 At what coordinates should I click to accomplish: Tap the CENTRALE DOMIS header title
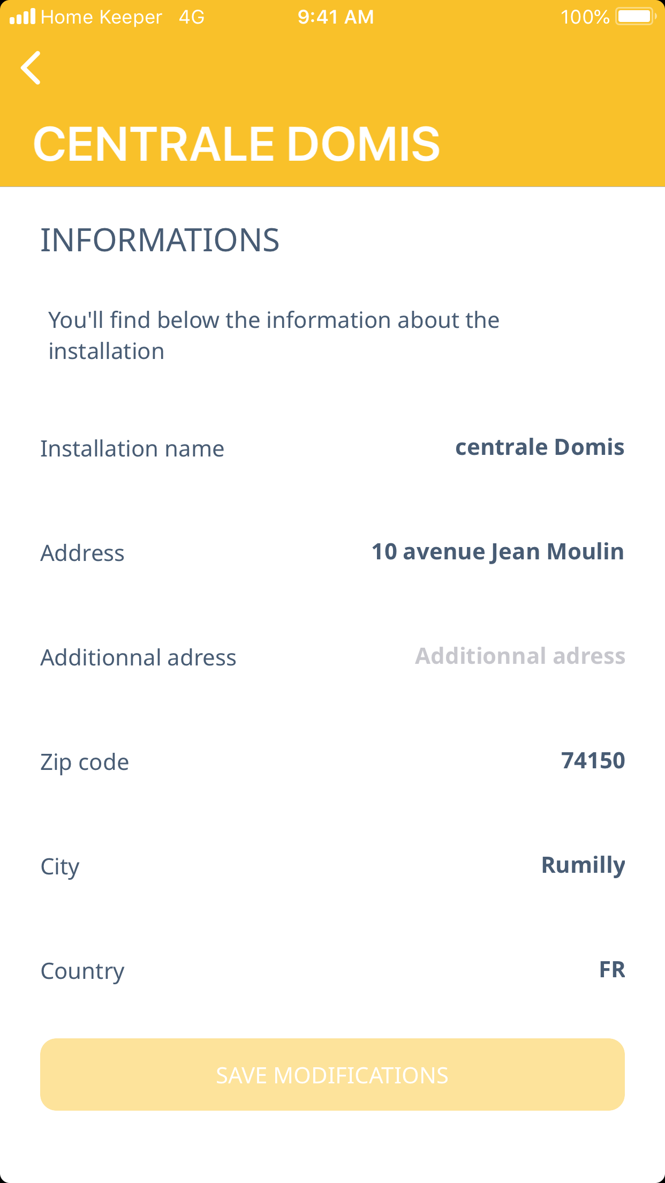[236, 144]
